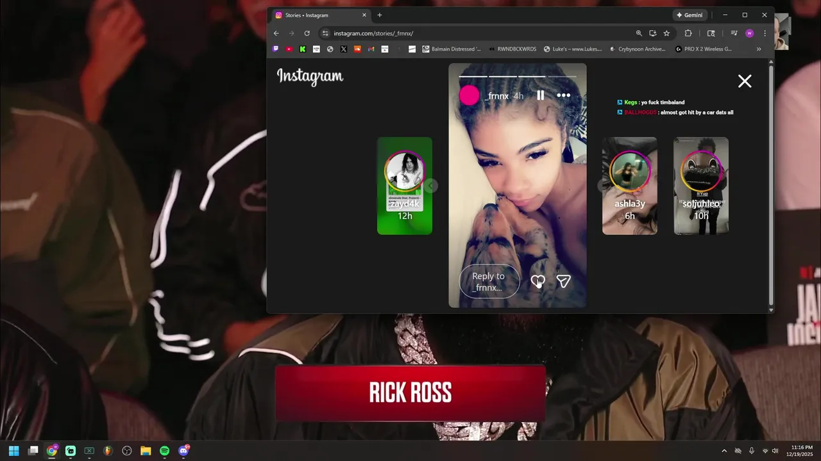Click the install app icon in address bar

[x=653, y=33]
